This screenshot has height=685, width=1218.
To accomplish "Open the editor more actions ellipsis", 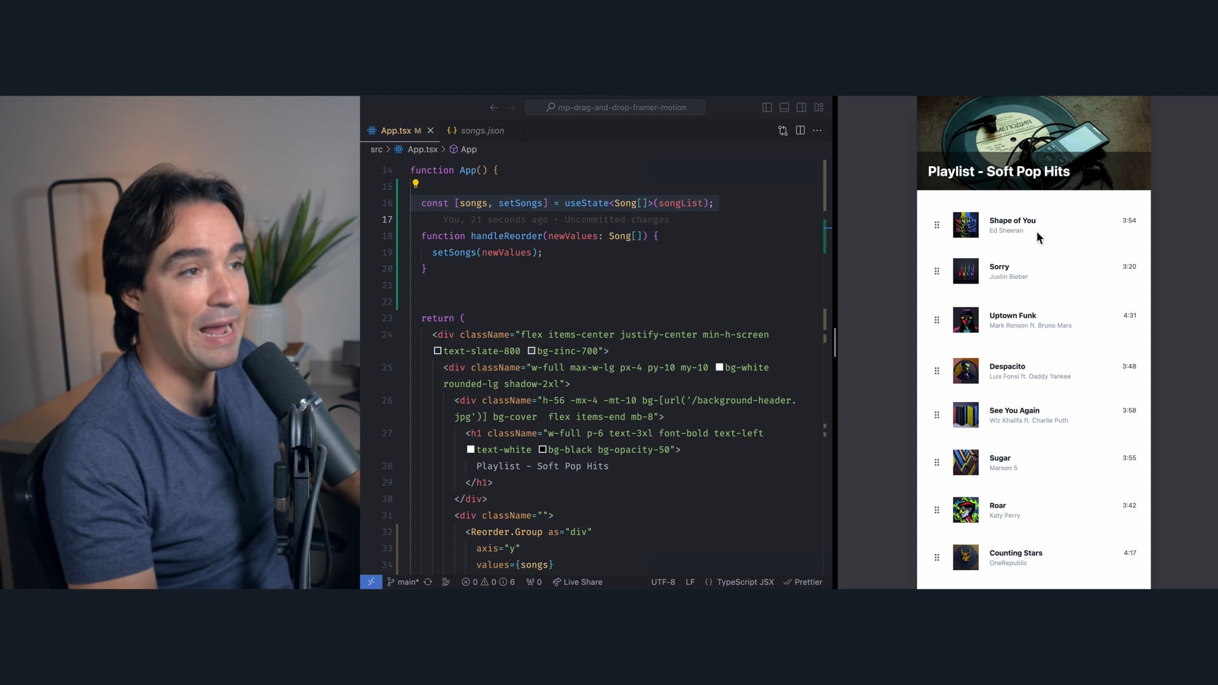I will click(817, 131).
